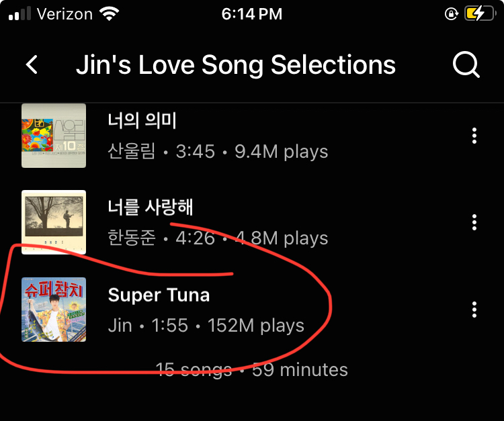Tap the orientation lock status icon
The image size is (504, 421).
(450, 13)
